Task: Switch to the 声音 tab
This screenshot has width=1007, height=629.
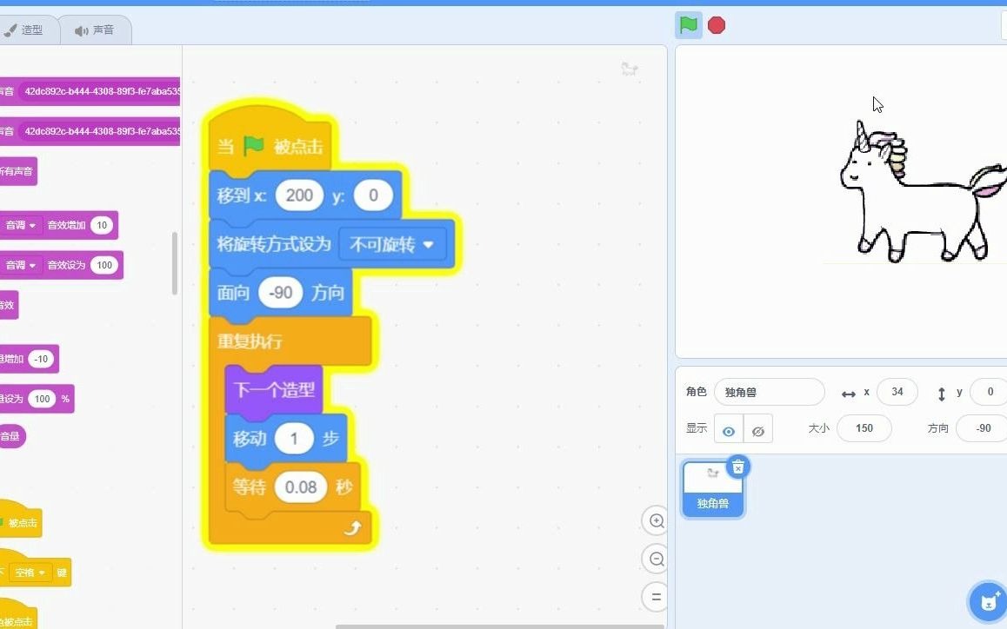Action: tap(95, 29)
